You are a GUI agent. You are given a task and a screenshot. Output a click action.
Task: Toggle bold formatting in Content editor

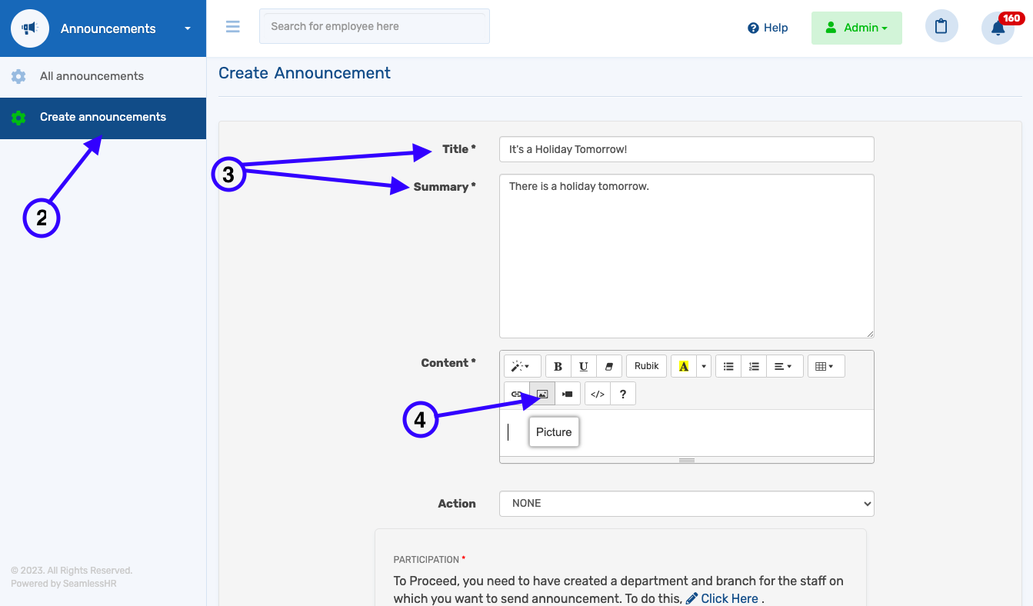click(558, 366)
